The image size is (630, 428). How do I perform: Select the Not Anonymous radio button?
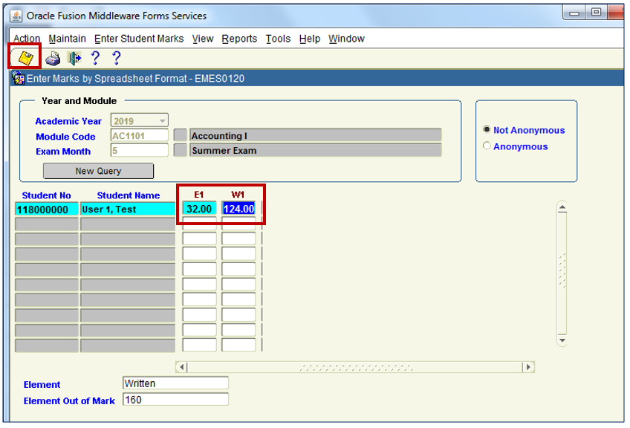487,130
